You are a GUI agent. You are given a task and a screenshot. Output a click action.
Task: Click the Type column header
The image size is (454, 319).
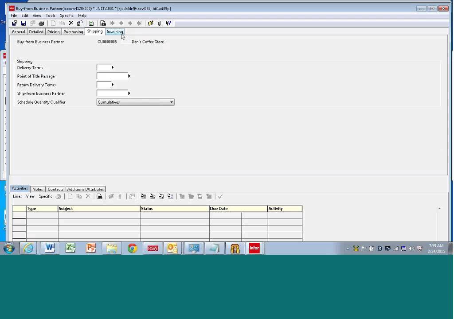(x=42, y=209)
